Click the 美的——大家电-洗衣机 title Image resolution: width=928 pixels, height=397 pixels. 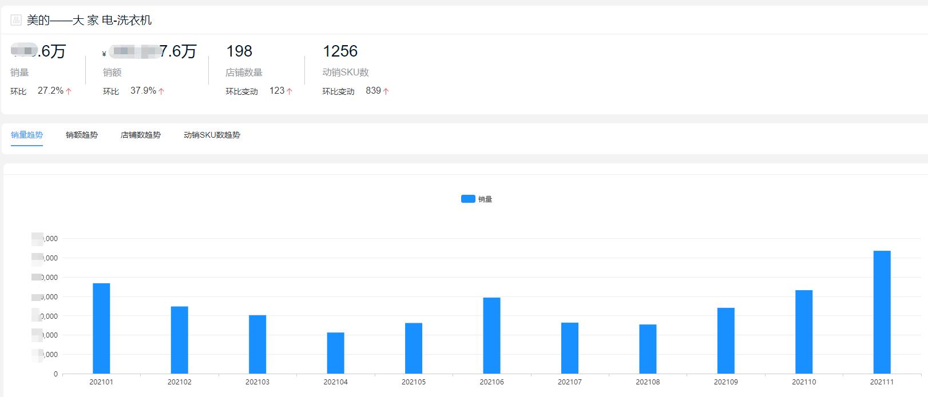pyautogui.click(x=89, y=21)
